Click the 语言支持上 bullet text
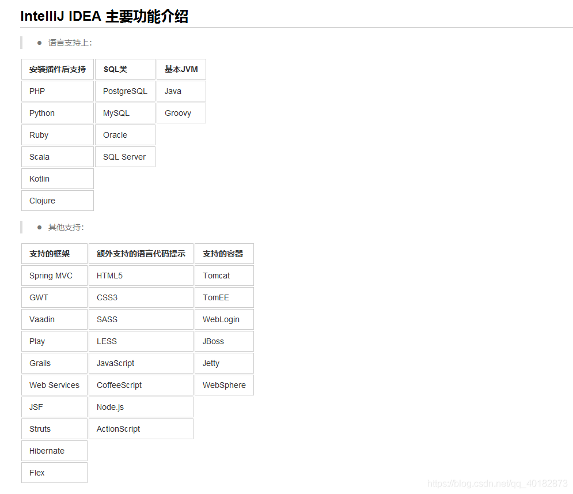Viewport: 573px width, 494px height. pyautogui.click(x=70, y=43)
